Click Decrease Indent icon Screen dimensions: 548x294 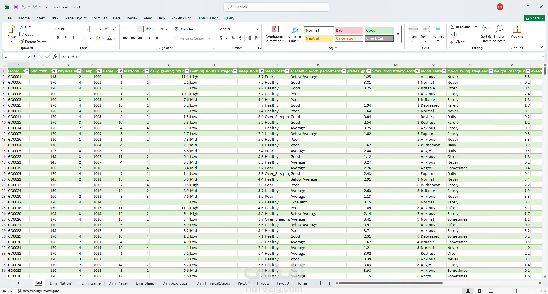pyautogui.click(x=148, y=38)
